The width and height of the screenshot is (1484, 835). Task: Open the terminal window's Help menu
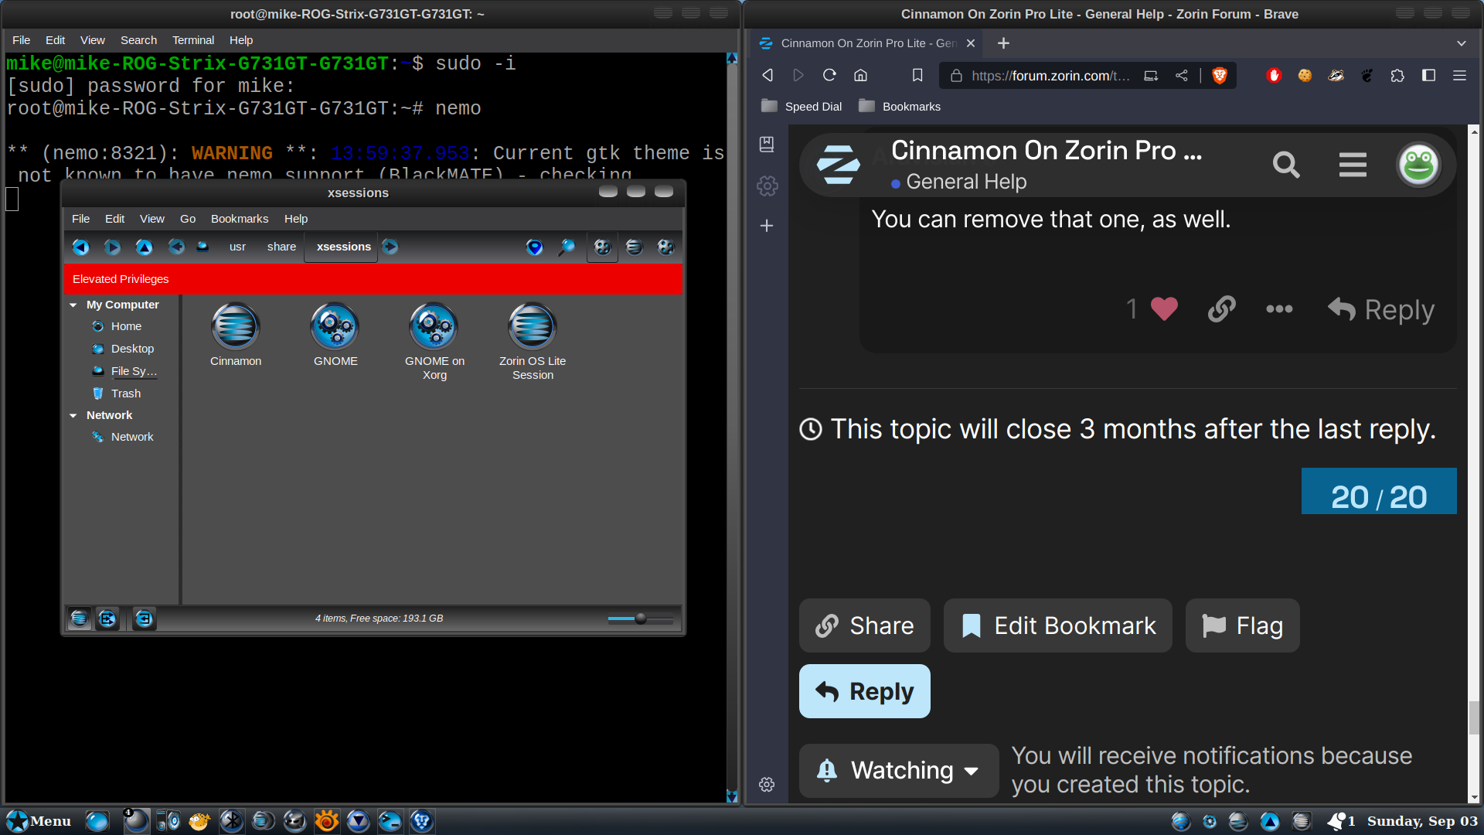(241, 40)
